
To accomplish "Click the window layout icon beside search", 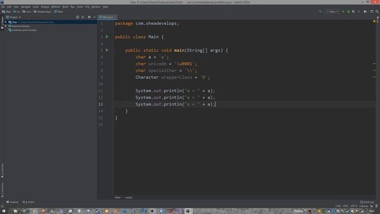I will (372, 11).
